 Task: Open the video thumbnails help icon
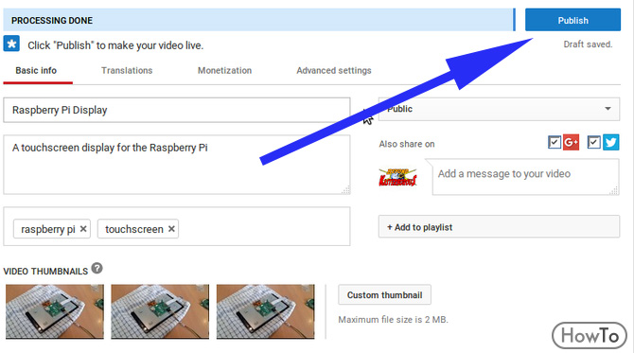(97, 268)
